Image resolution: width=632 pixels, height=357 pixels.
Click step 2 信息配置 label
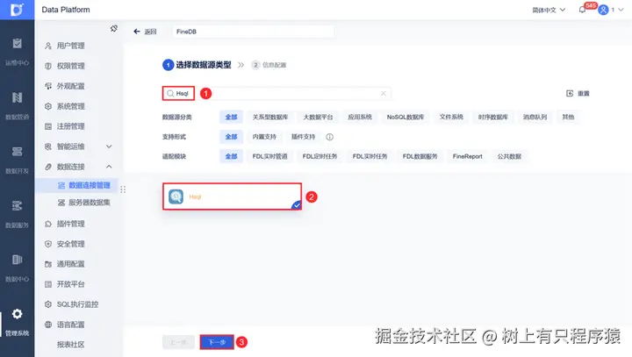tap(274, 65)
